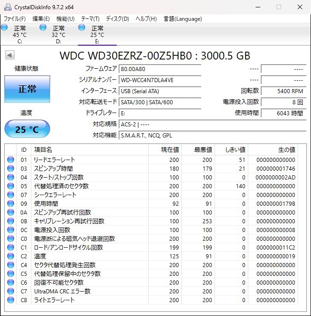Open the テーマ(T) menu
The width and height of the screenshot is (311, 316).
[x=90, y=19]
